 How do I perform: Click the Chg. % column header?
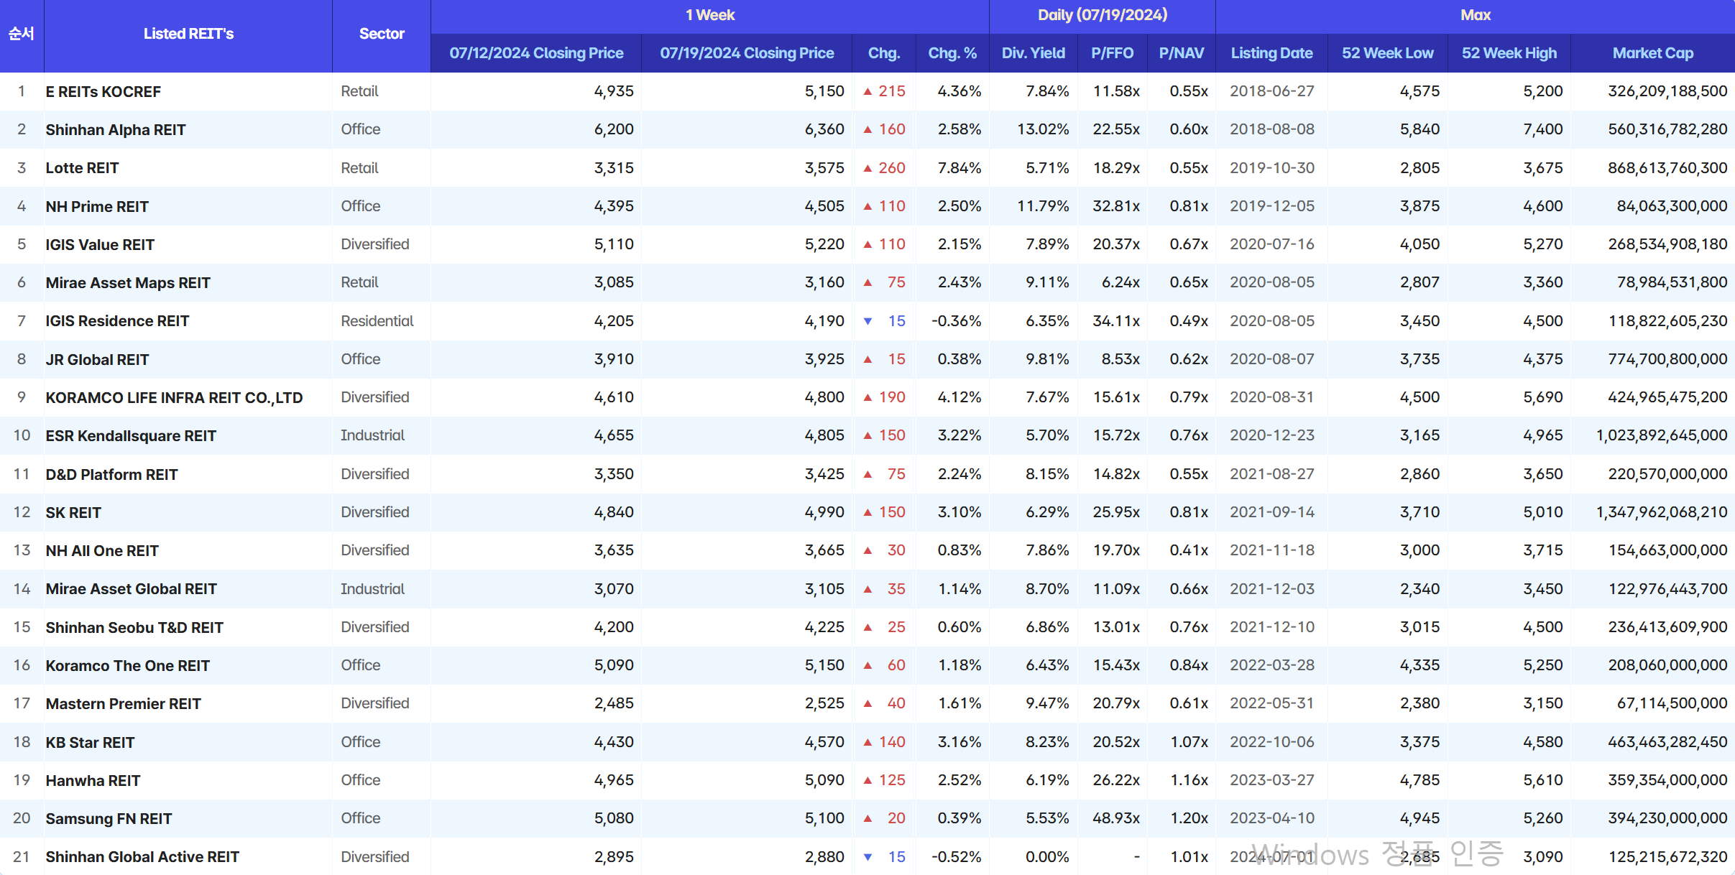(952, 53)
